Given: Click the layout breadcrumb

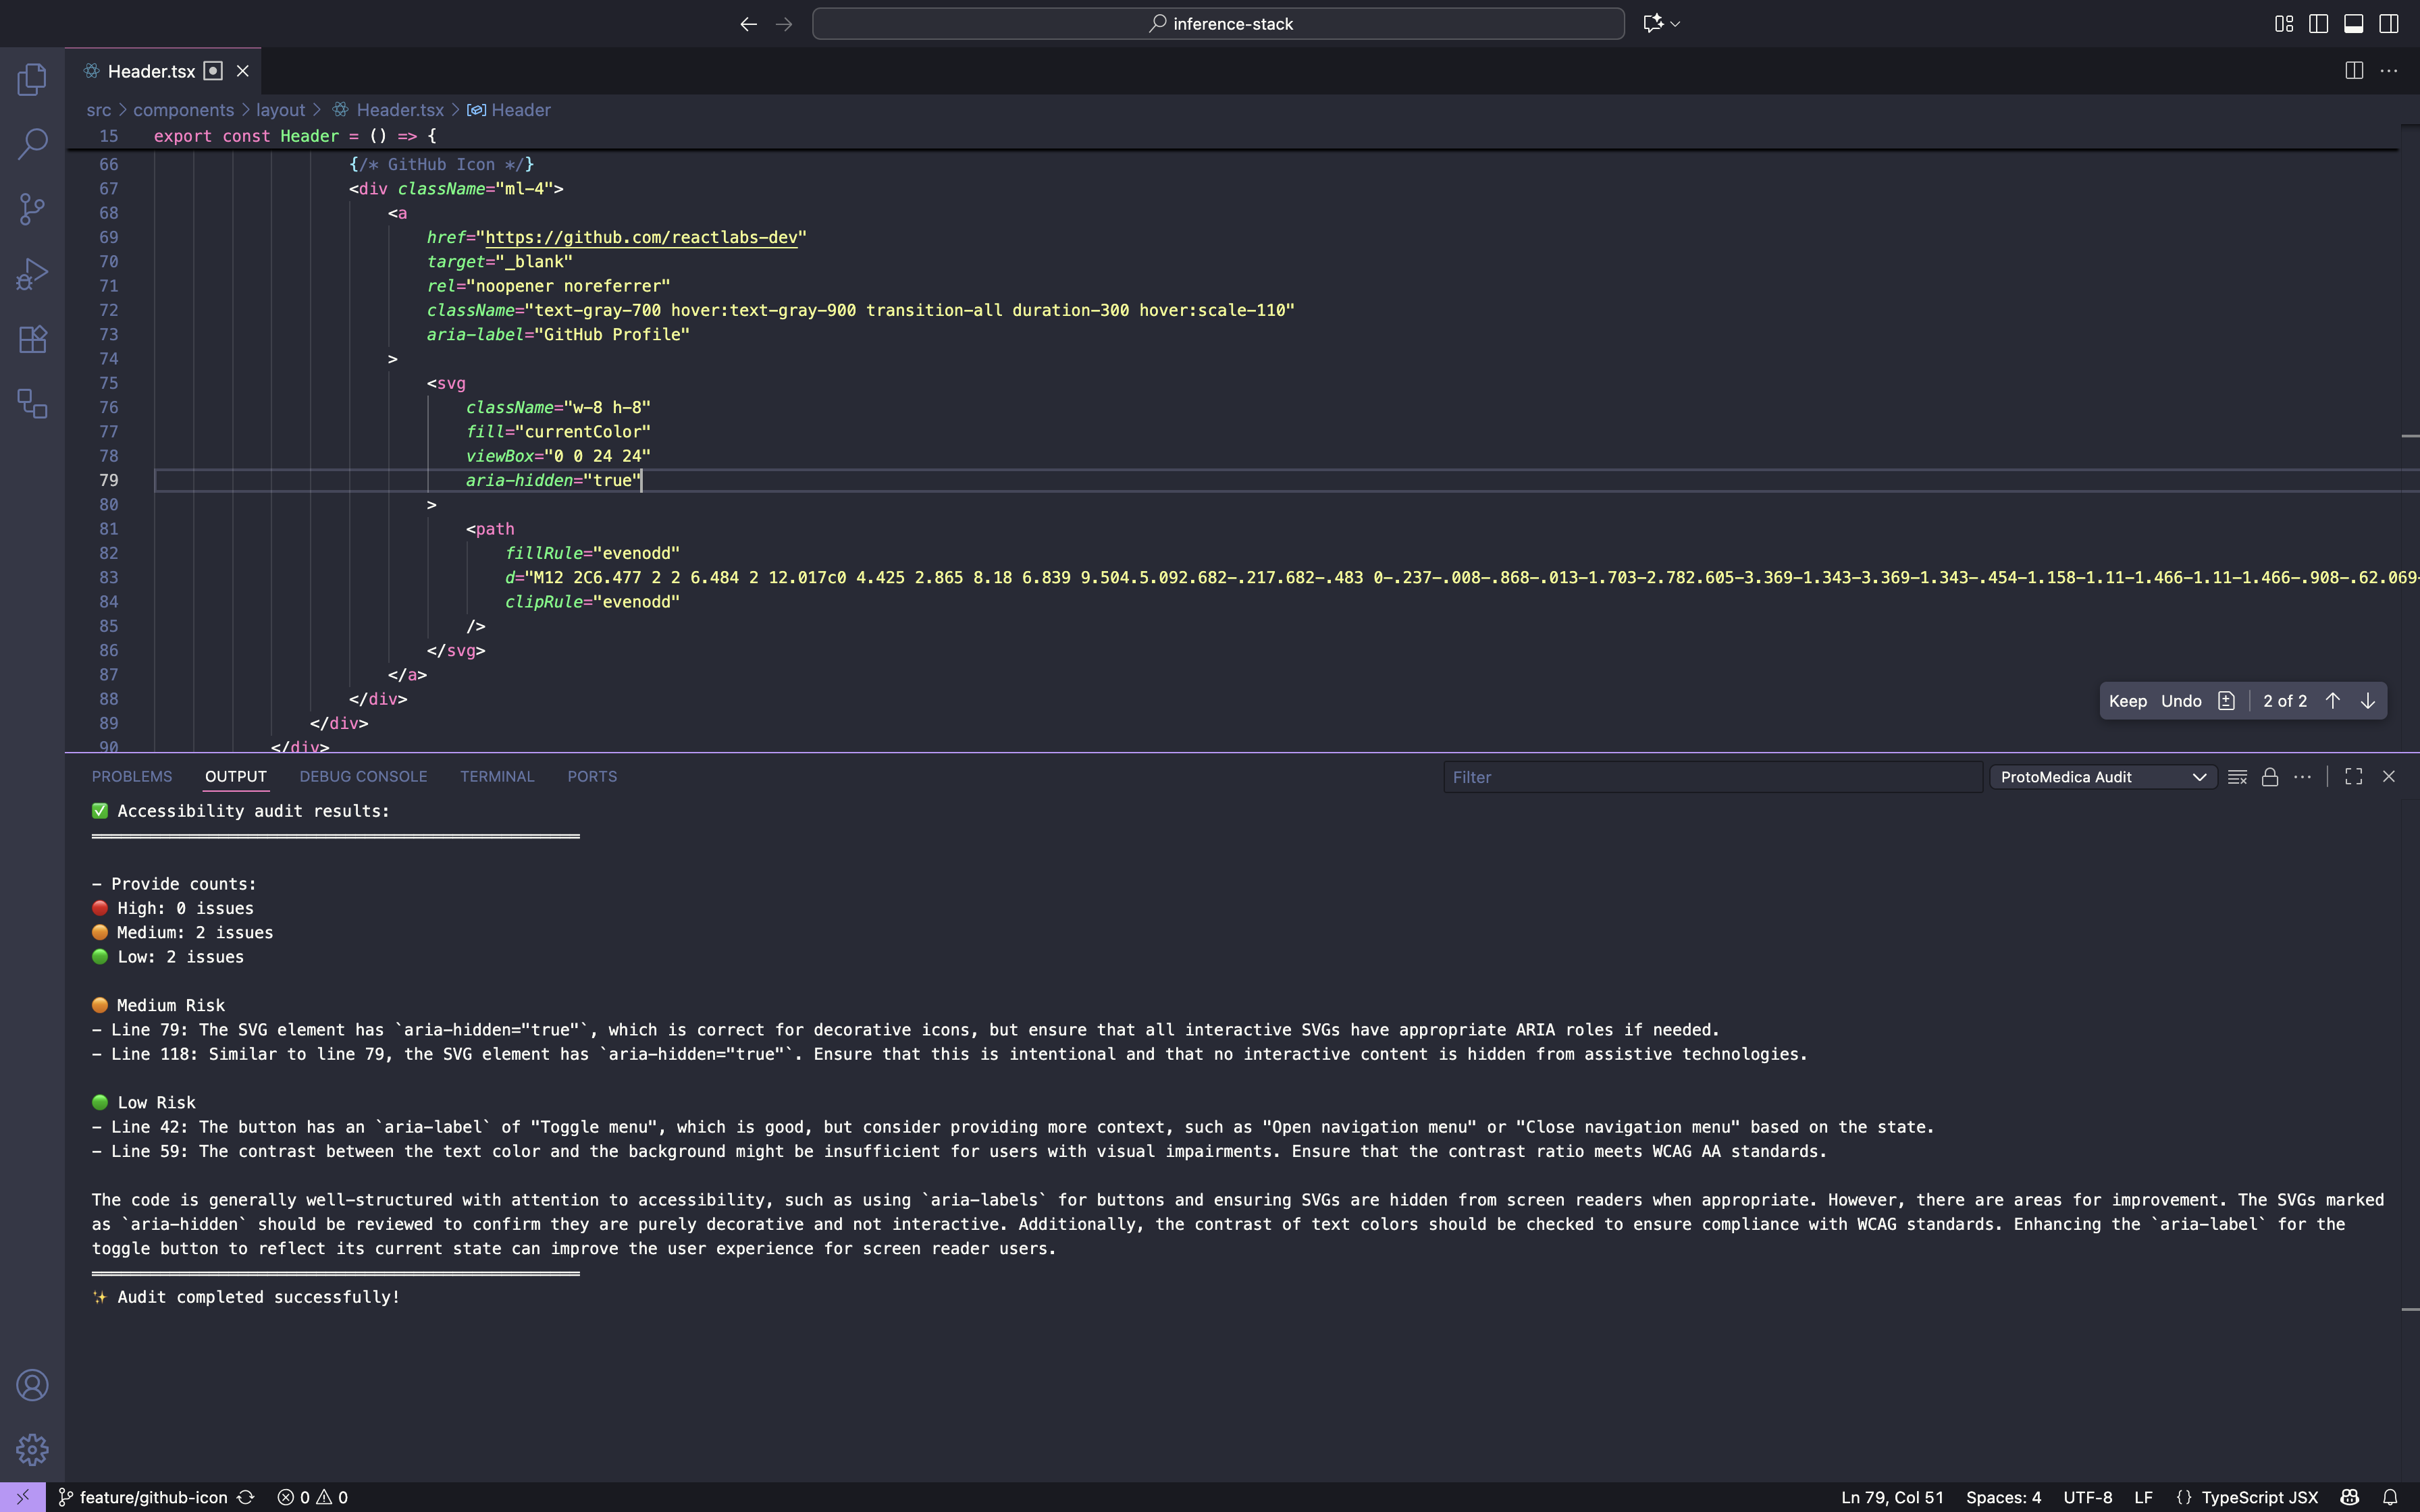Looking at the screenshot, I should [x=280, y=110].
